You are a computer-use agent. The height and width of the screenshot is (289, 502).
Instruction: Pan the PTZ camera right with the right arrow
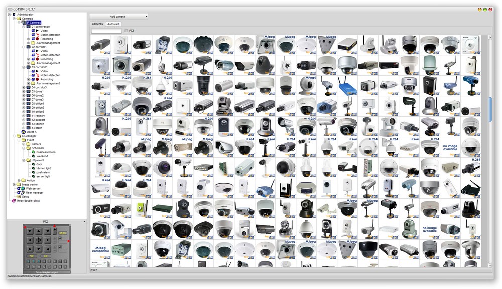click(x=47, y=240)
